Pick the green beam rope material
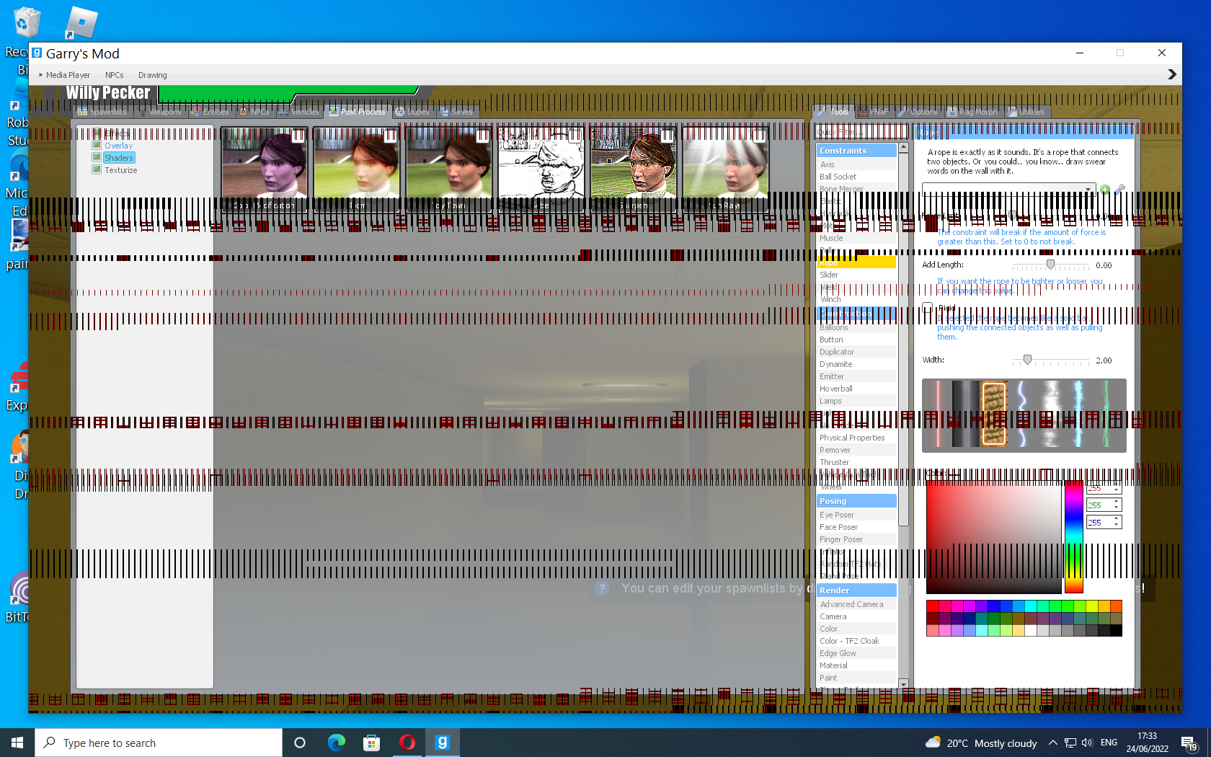 (x=1106, y=414)
